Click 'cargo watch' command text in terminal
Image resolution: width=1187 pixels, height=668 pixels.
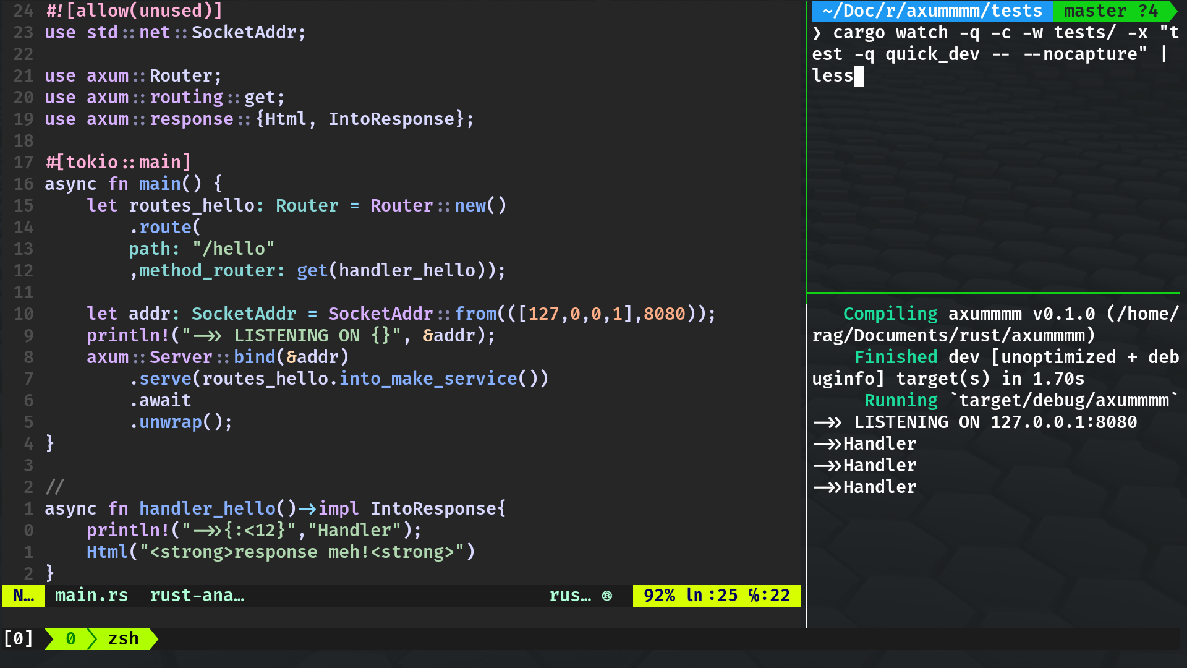(x=890, y=33)
